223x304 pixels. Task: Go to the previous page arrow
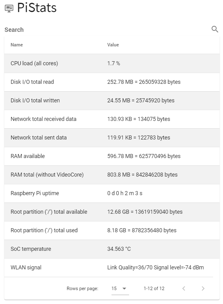coord(184,288)
